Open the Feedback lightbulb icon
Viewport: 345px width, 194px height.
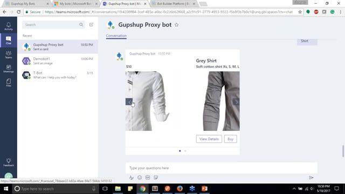tap(9, 162)
